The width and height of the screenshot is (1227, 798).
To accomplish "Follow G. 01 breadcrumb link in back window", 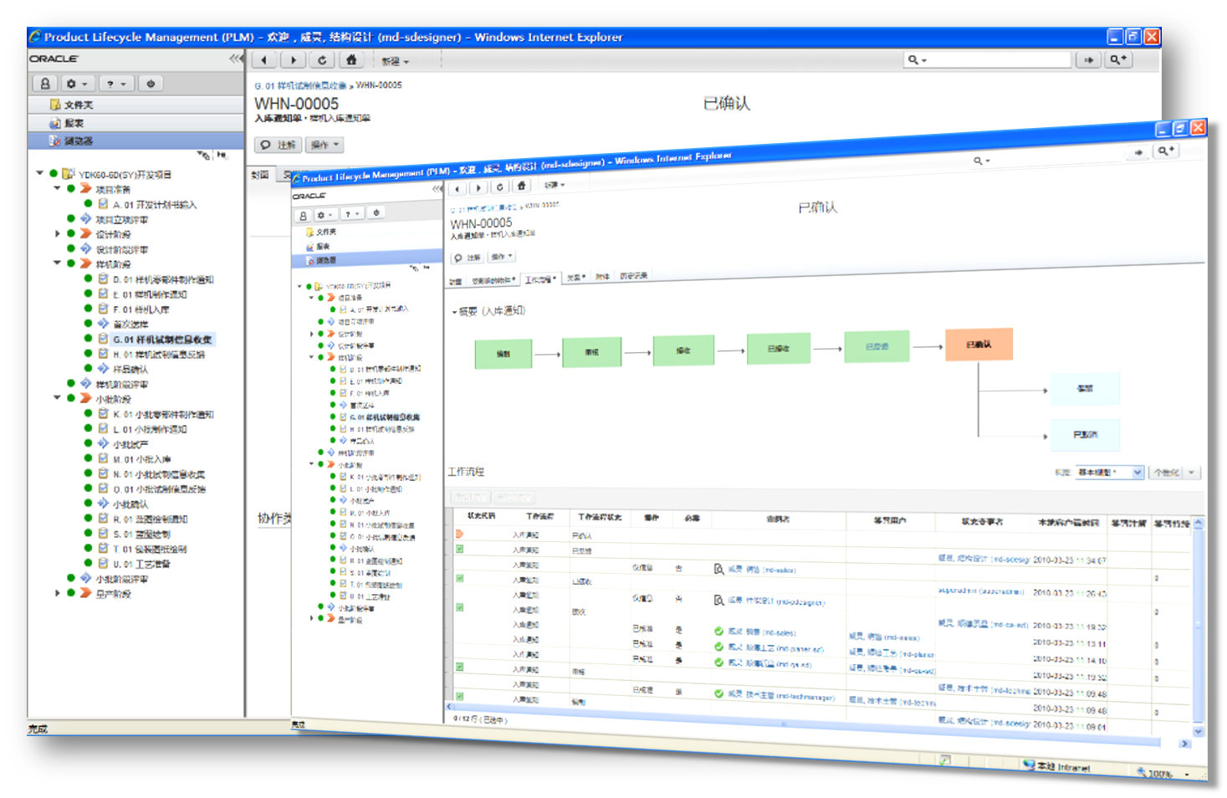I will [300, 85].
